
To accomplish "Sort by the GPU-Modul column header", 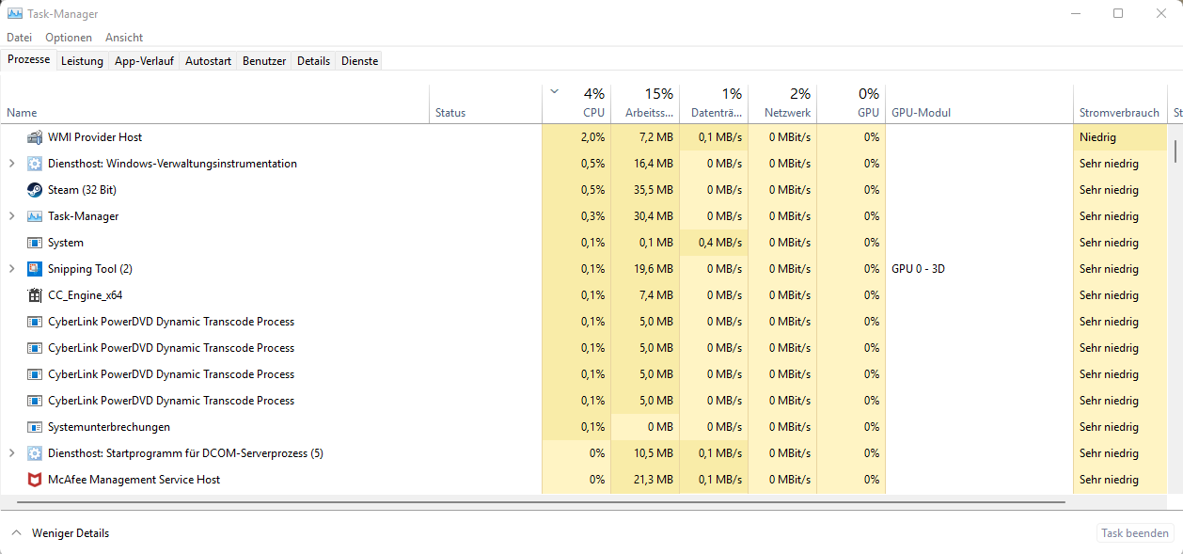I will tap(979, 103).
